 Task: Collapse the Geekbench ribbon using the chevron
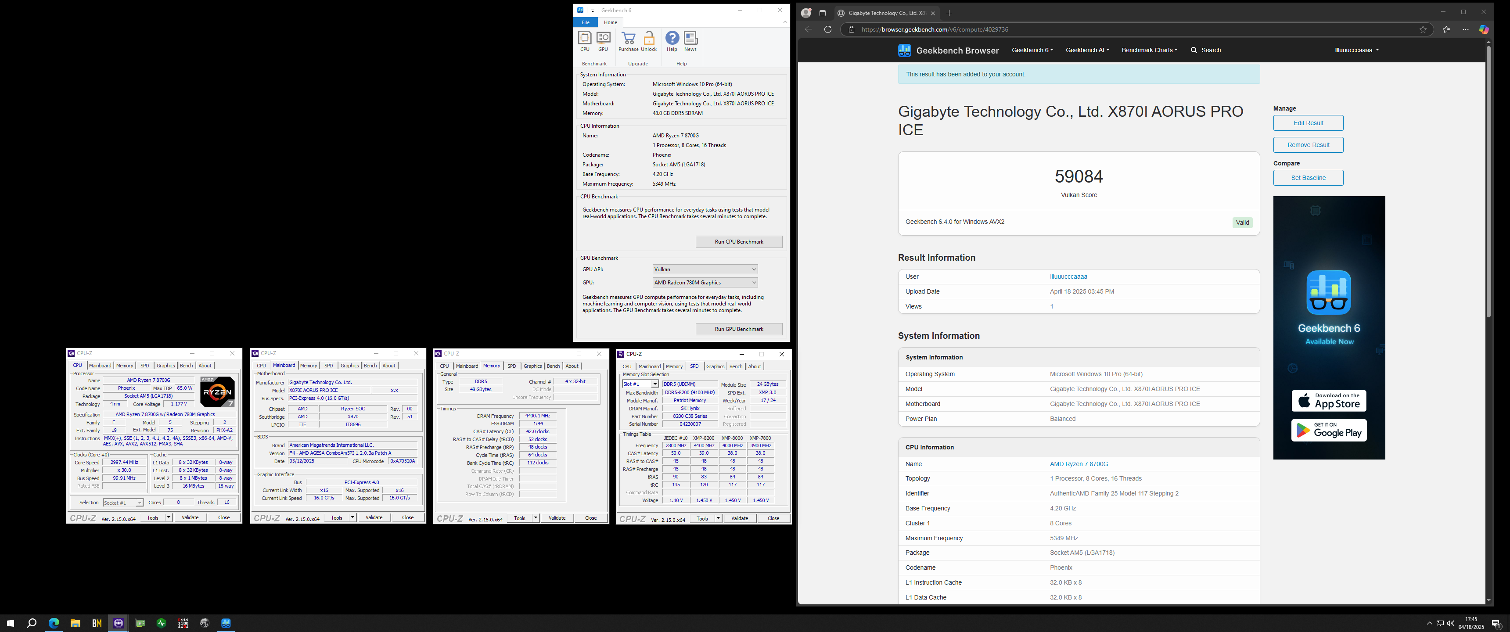click(785, 22)
